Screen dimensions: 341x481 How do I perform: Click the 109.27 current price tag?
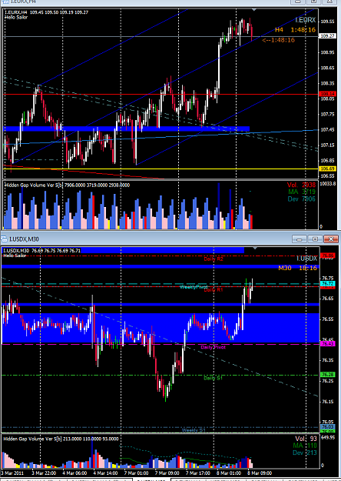tap(327, 36)
